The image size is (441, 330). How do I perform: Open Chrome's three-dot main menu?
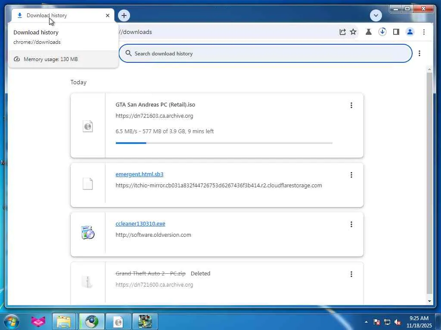(424, 32)
